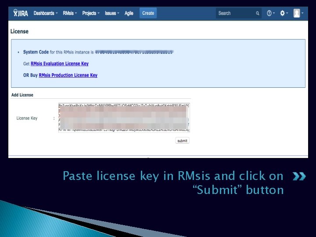Select the License page heading
Viewport: 316px width, 237px height.
[19, 32]
